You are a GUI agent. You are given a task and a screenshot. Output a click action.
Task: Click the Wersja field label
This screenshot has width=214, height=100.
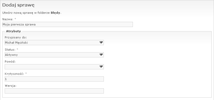[x=10, y=86]
